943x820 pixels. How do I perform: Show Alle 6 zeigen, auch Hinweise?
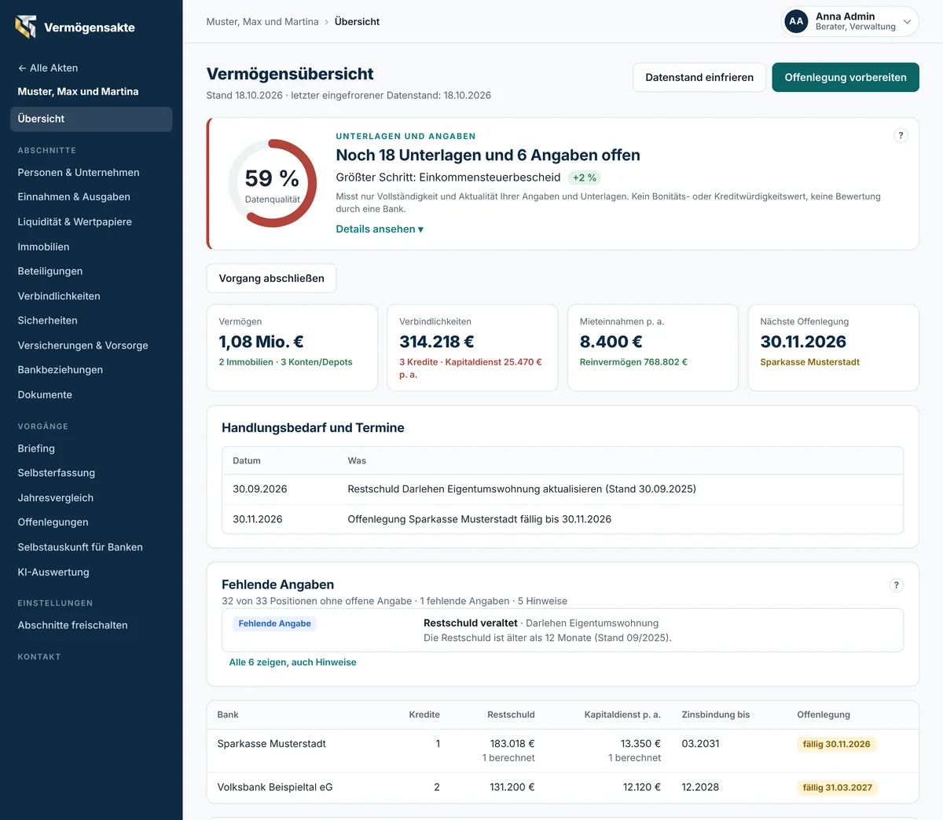292,663
